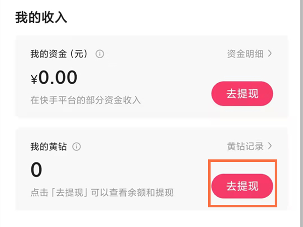Click the chevron arrow after 黄钻记录
The width and height of the screenshot is (303, 227).
pyautogui.click(x=270, y=146)
